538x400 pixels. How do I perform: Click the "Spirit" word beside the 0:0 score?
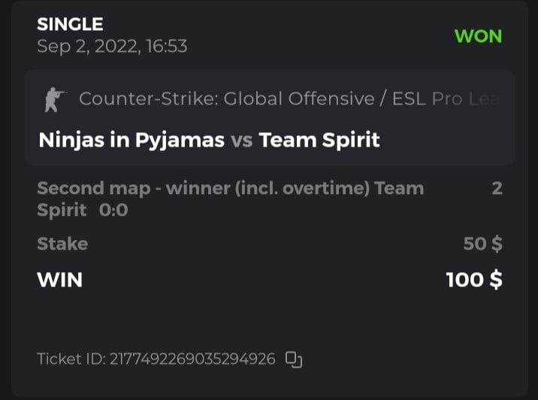click(62, 211)
